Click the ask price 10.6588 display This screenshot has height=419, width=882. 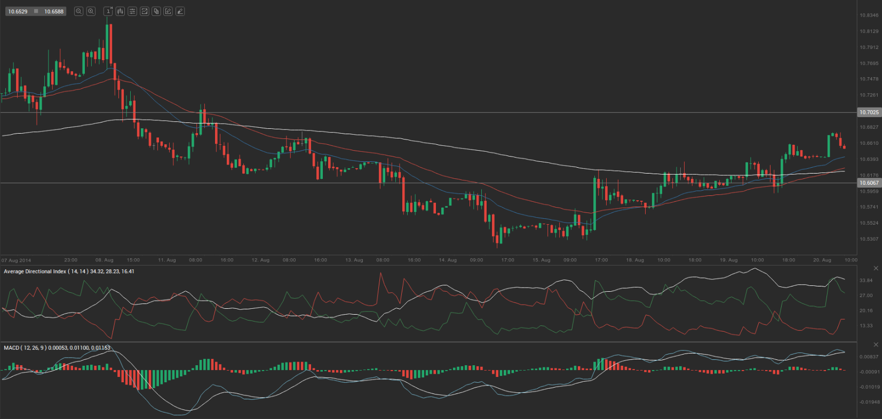tap(54, 11)
